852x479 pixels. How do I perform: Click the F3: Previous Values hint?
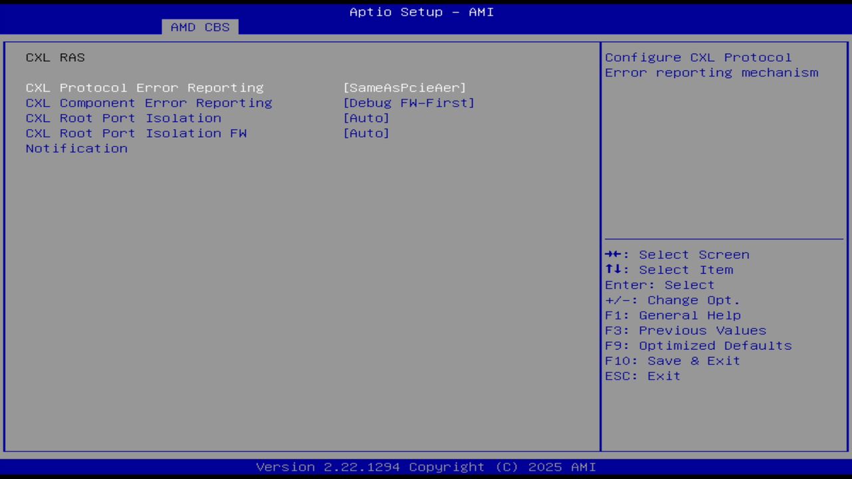coord(686,331)
